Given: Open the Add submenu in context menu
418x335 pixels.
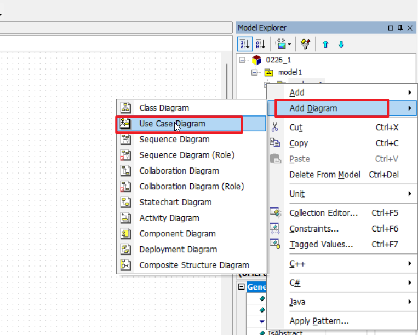Looking at the screenshot, I should pos(342,93).
